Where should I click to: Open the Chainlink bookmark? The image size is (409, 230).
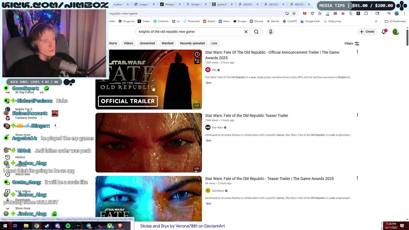point(161,21)
